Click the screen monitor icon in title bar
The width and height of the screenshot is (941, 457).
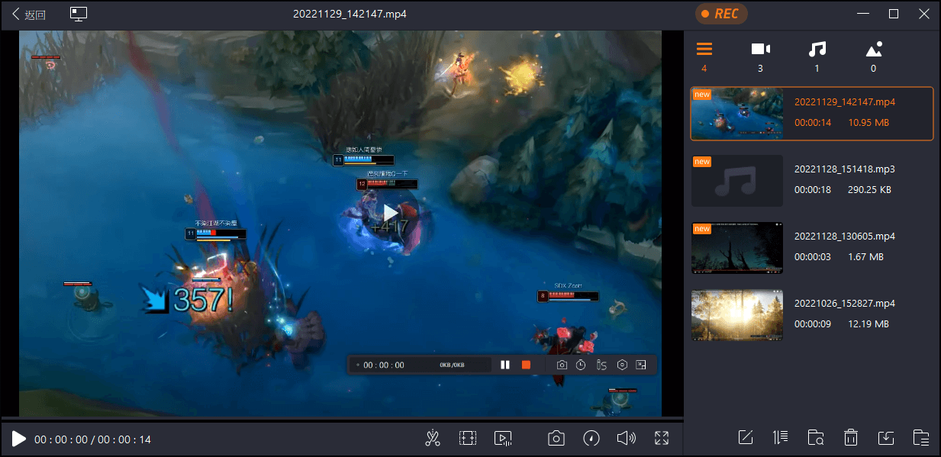click(x=78, y=14)
